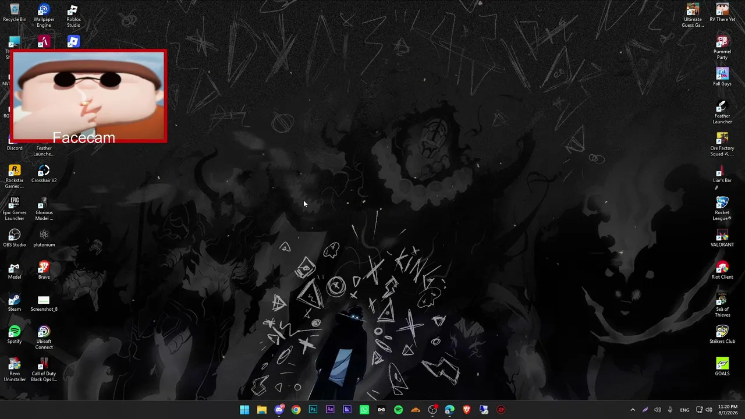Select the Glorious Model desktop shortcut

tap(44, 209)
